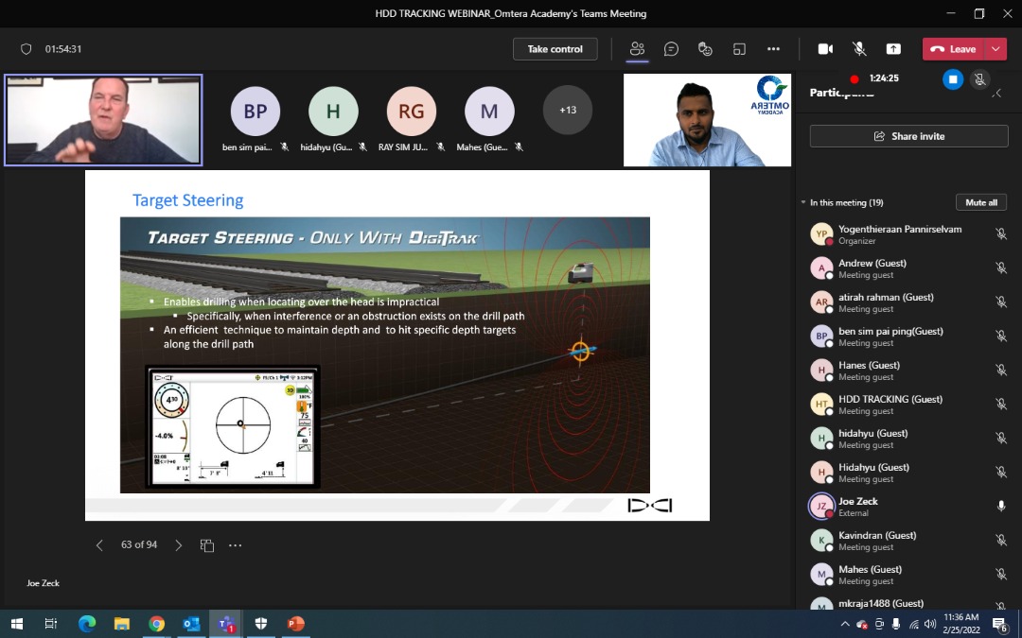Image resolution: width=1022 pixels, height=638 pixels.
Task: Open Microsoft Teams taskbar icon
Action: [226, 624]
